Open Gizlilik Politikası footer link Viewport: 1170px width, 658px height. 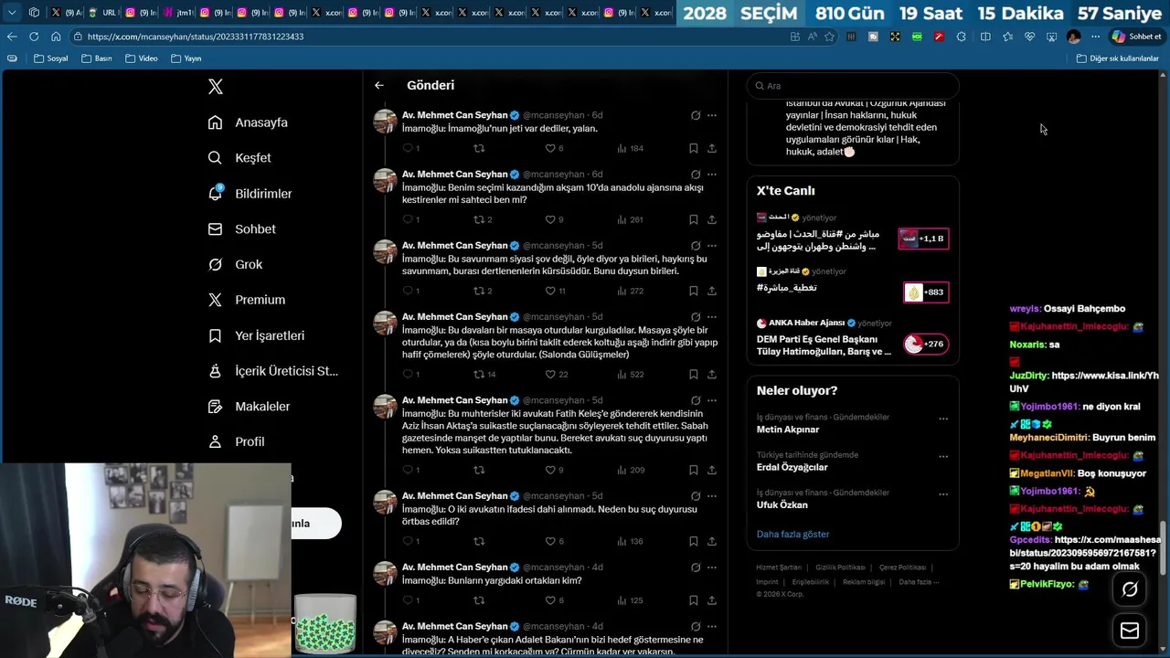(840, 568)
